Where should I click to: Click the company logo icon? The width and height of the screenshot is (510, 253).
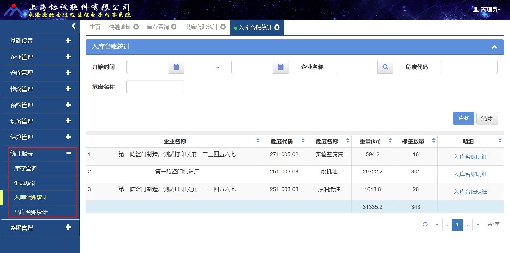(13, 11)
